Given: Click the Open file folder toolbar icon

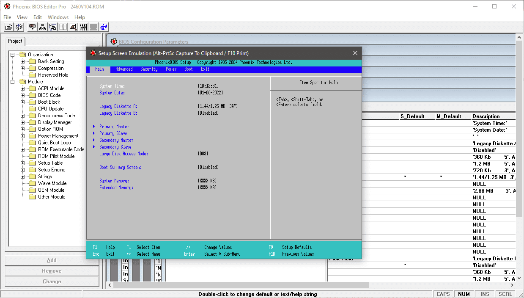Looking at the screenshot, I should [x=8, y=27].
